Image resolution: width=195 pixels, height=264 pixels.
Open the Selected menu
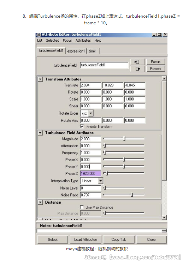pos(53,40)
